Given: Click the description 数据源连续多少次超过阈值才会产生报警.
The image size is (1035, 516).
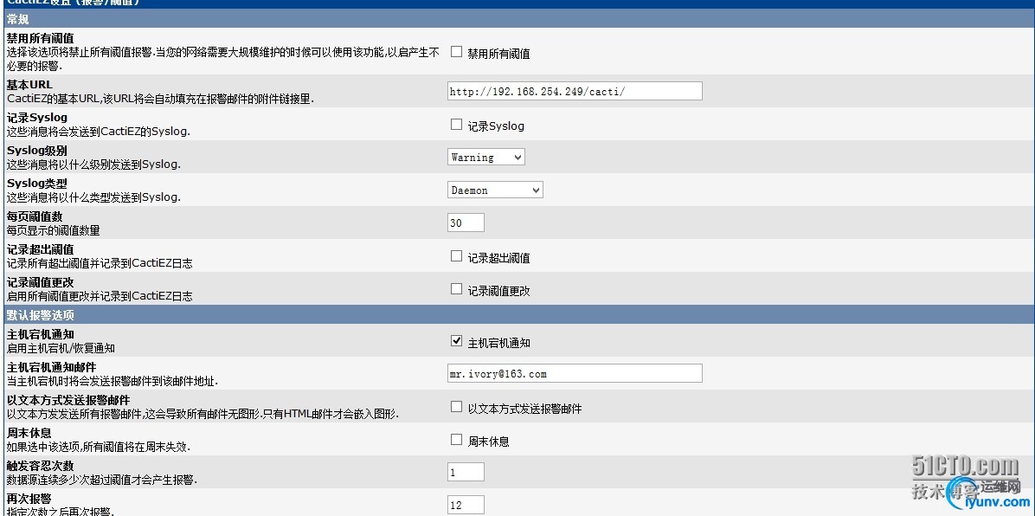Looking at the screenshot, I should coord(101,480).
